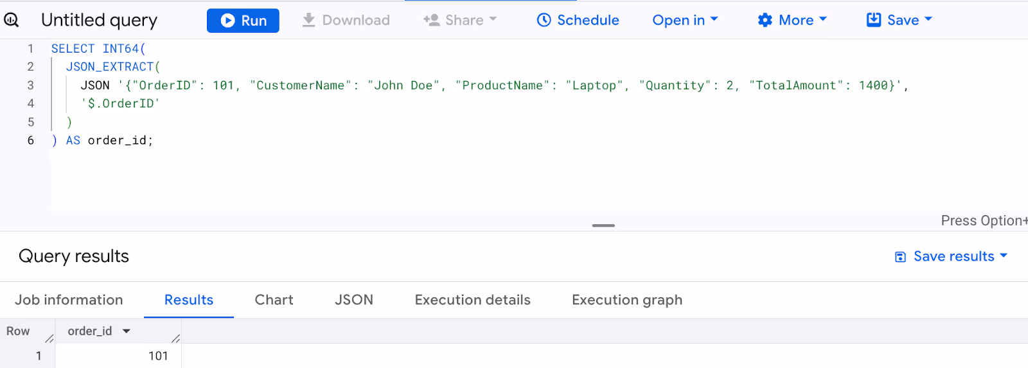Expand the Share dropdown arrow
This screenshot has height=368, width=1028.
[493, 19]
